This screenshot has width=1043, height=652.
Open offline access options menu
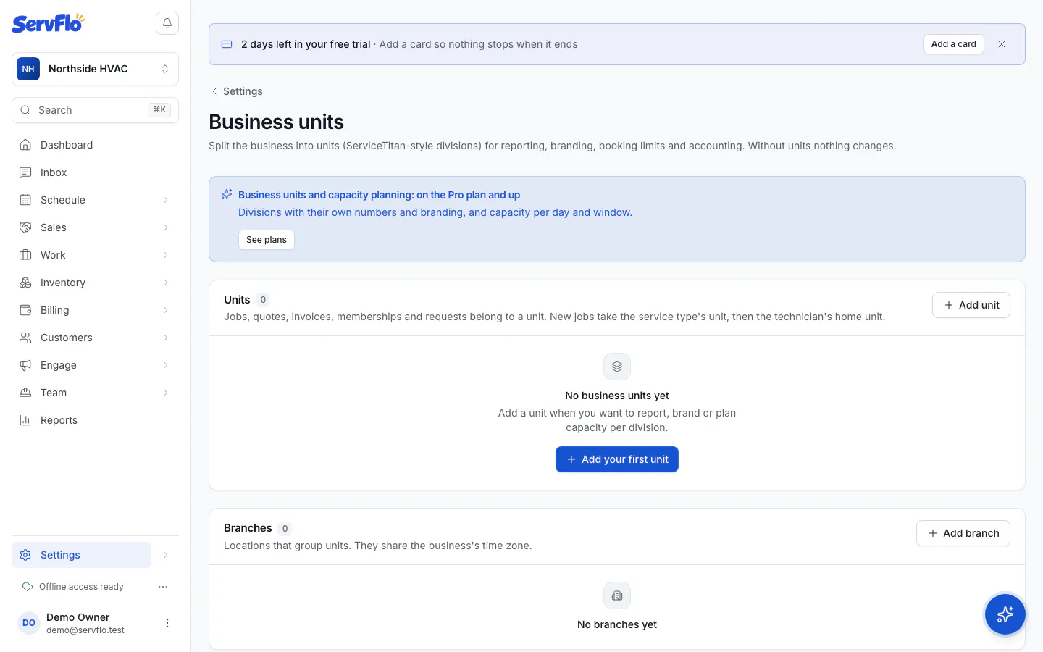[163, 587]
